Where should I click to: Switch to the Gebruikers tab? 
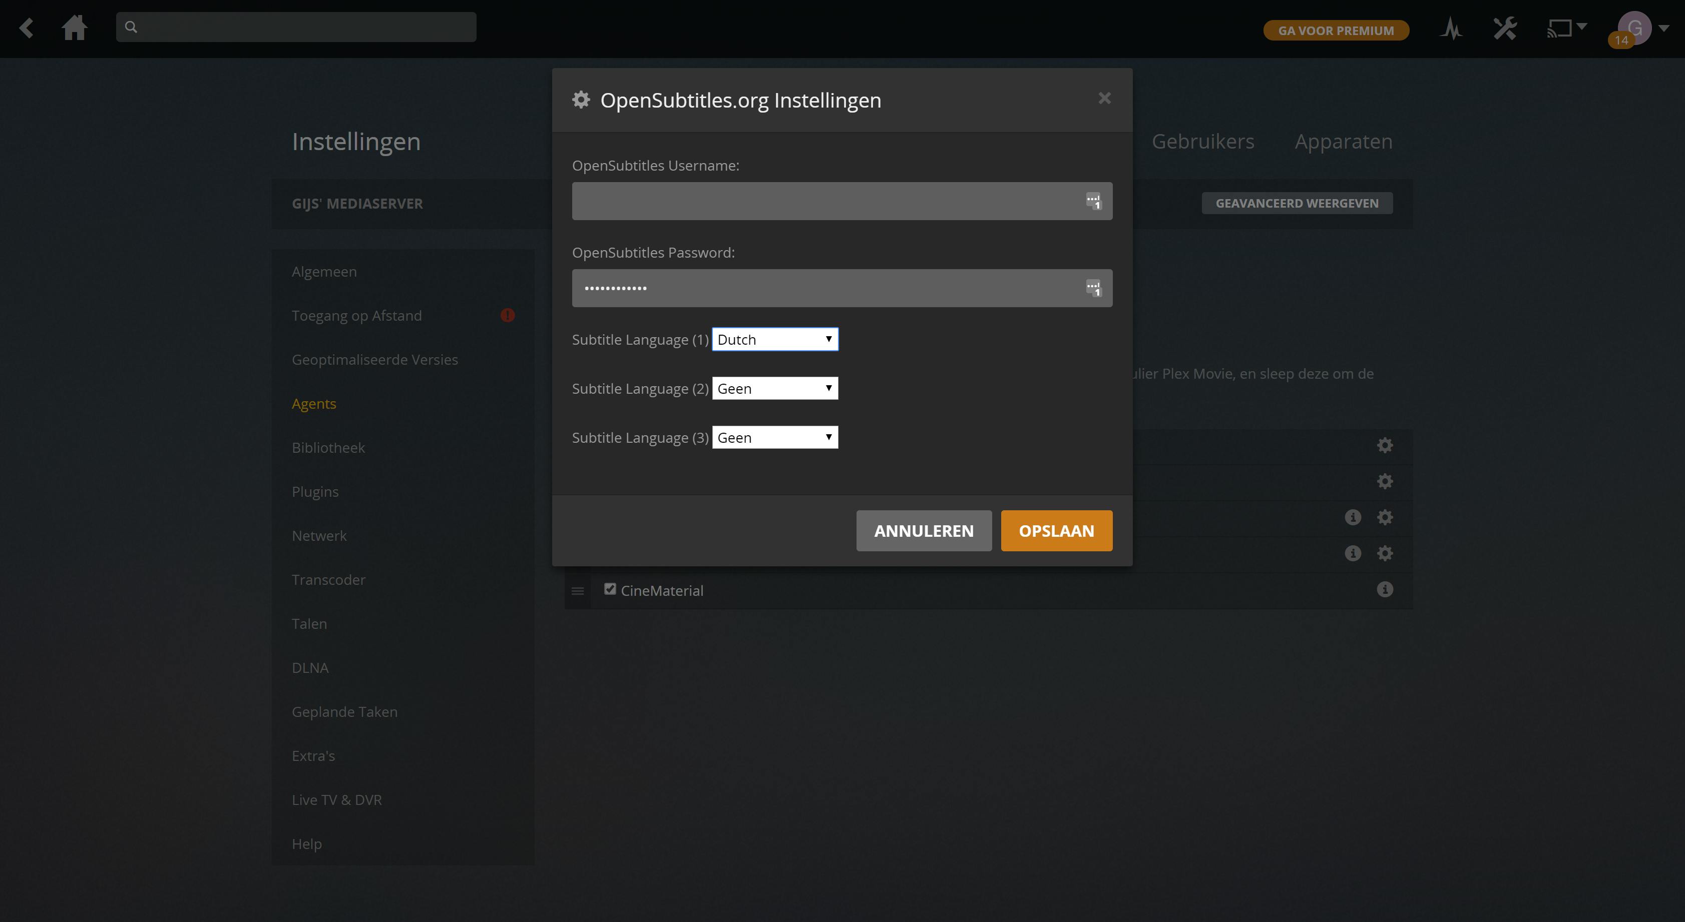click(x=1202, y=141)
